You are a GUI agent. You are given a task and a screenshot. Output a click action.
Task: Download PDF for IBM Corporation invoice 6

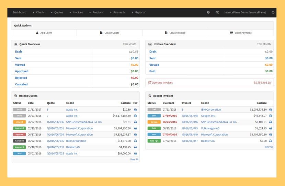tap(271, 110)
